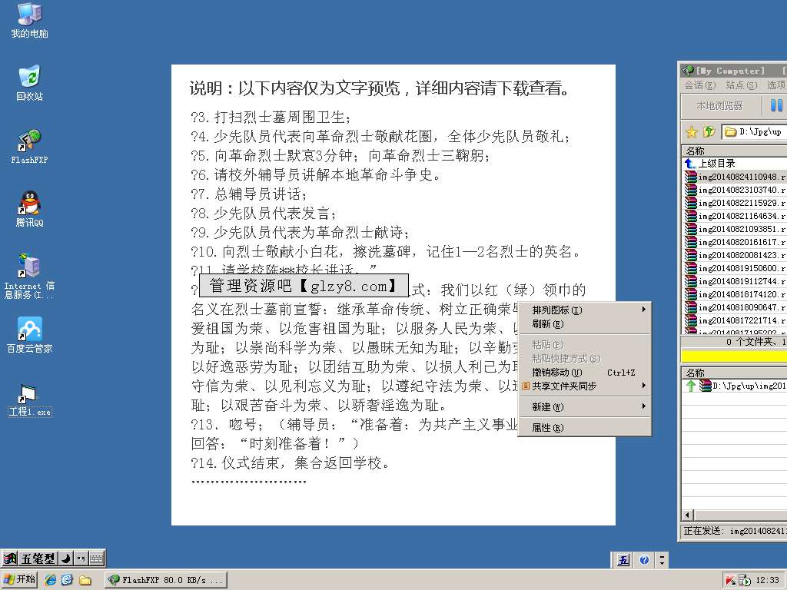787x590 pixels.
Task: Click the language bar help question mark
Action: 645,560
